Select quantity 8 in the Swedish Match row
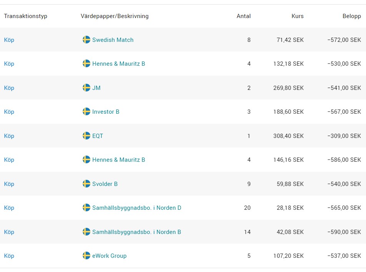Viewport: 366px width, 272px height. pos(249,40)
